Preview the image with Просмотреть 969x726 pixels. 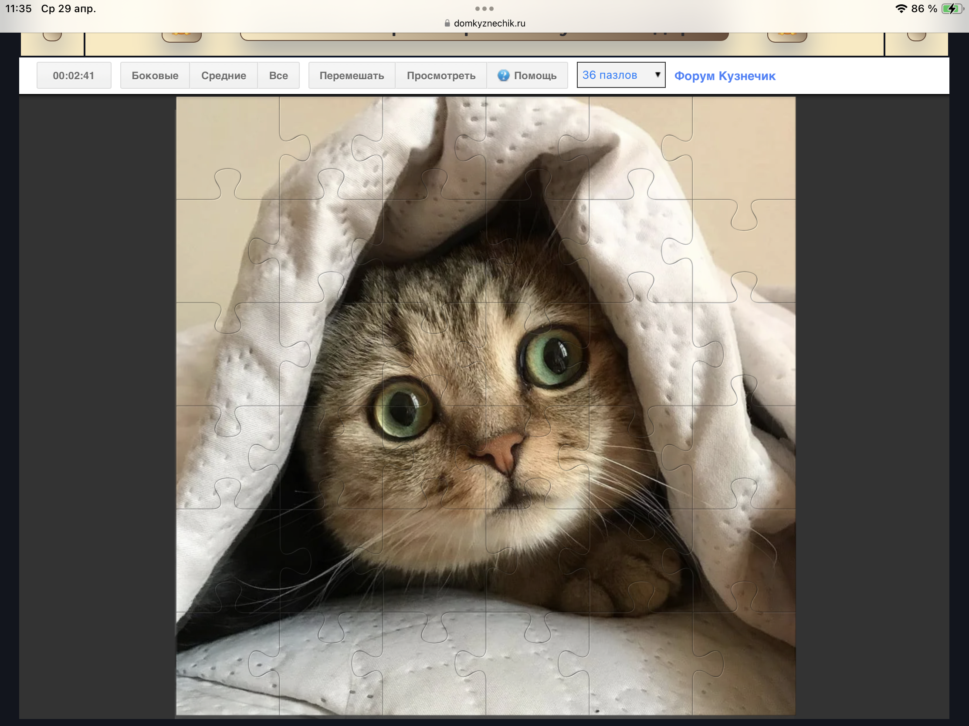click(440, 76)
